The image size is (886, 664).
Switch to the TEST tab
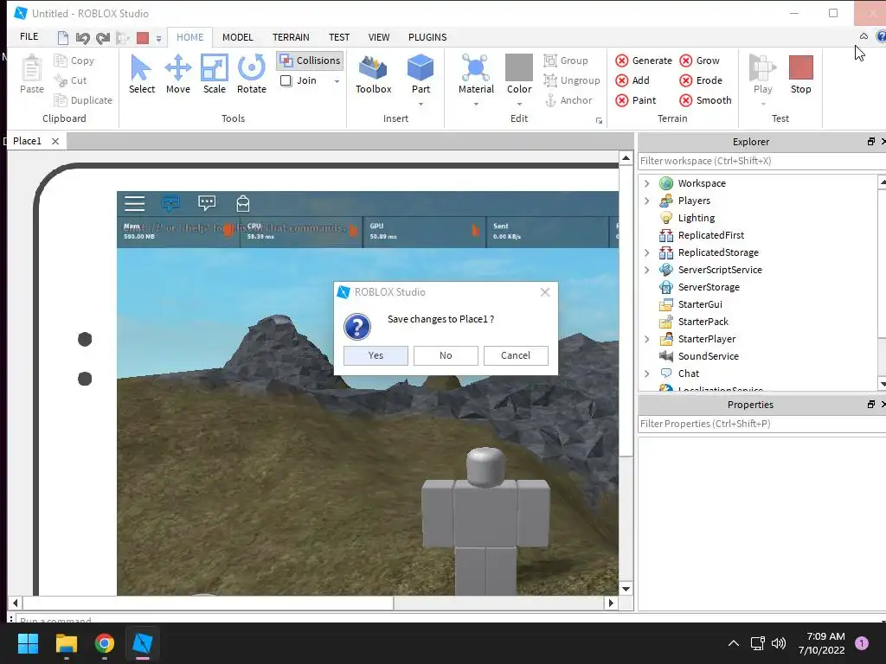click(339, 37)
